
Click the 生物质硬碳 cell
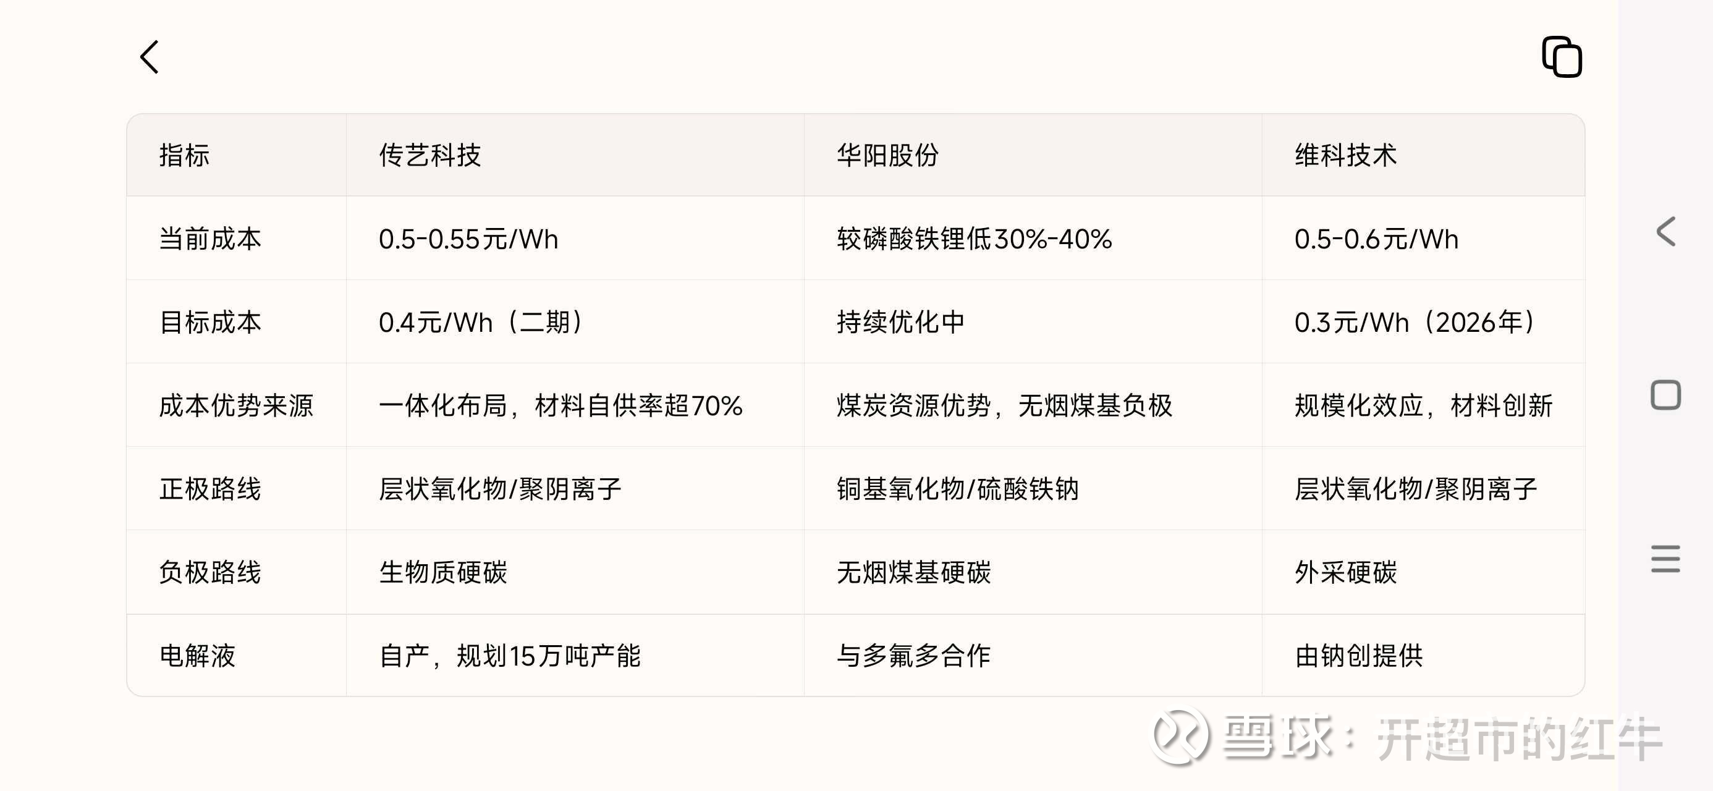[x=443, y=572]
